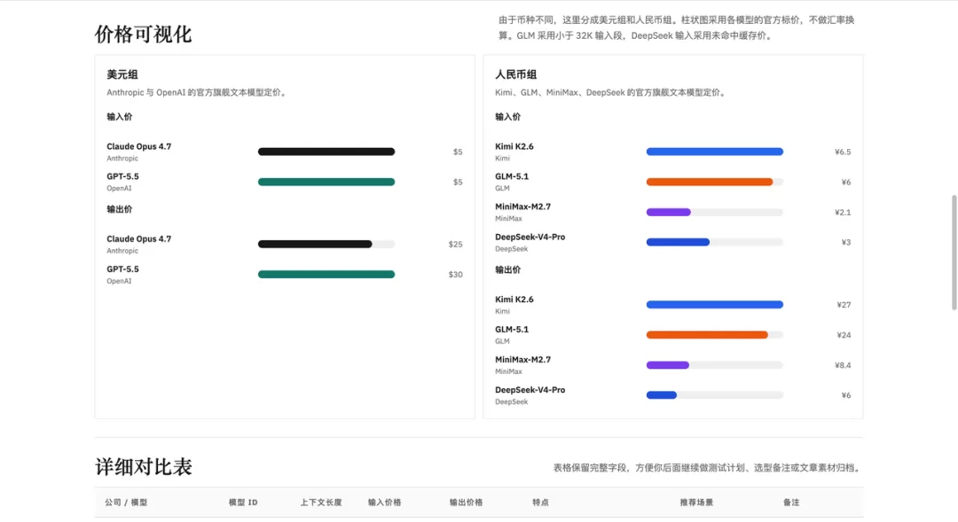Click the 表格保留完整字段 description text

pos(708,468)
